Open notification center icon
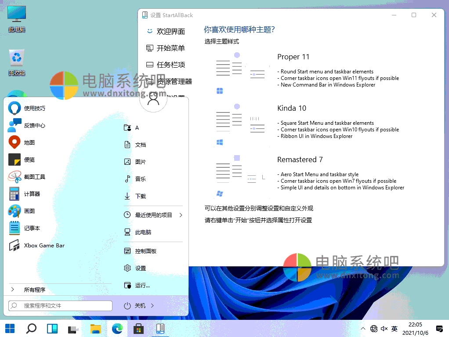 [439, 329]
